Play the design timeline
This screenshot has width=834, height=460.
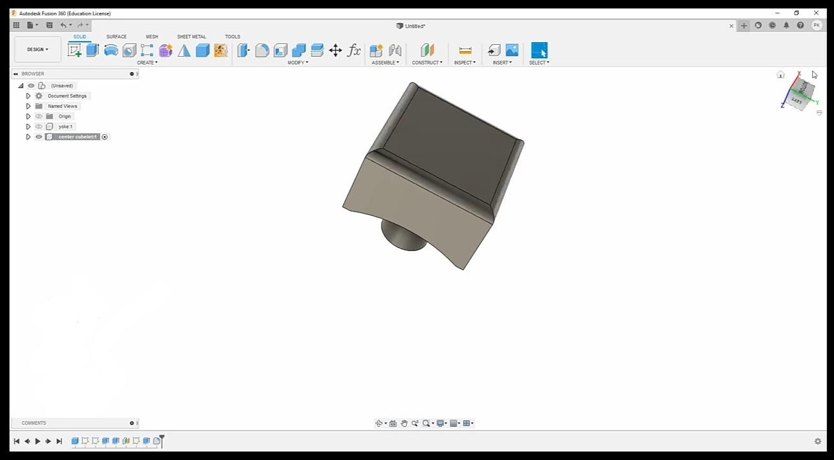[38, 441]
